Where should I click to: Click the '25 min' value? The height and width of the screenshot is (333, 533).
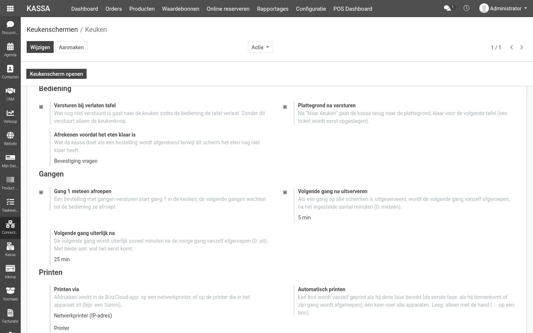[62, 260]
